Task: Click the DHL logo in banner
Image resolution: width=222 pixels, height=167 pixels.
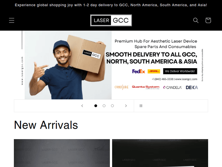Action: pos(154,71)
